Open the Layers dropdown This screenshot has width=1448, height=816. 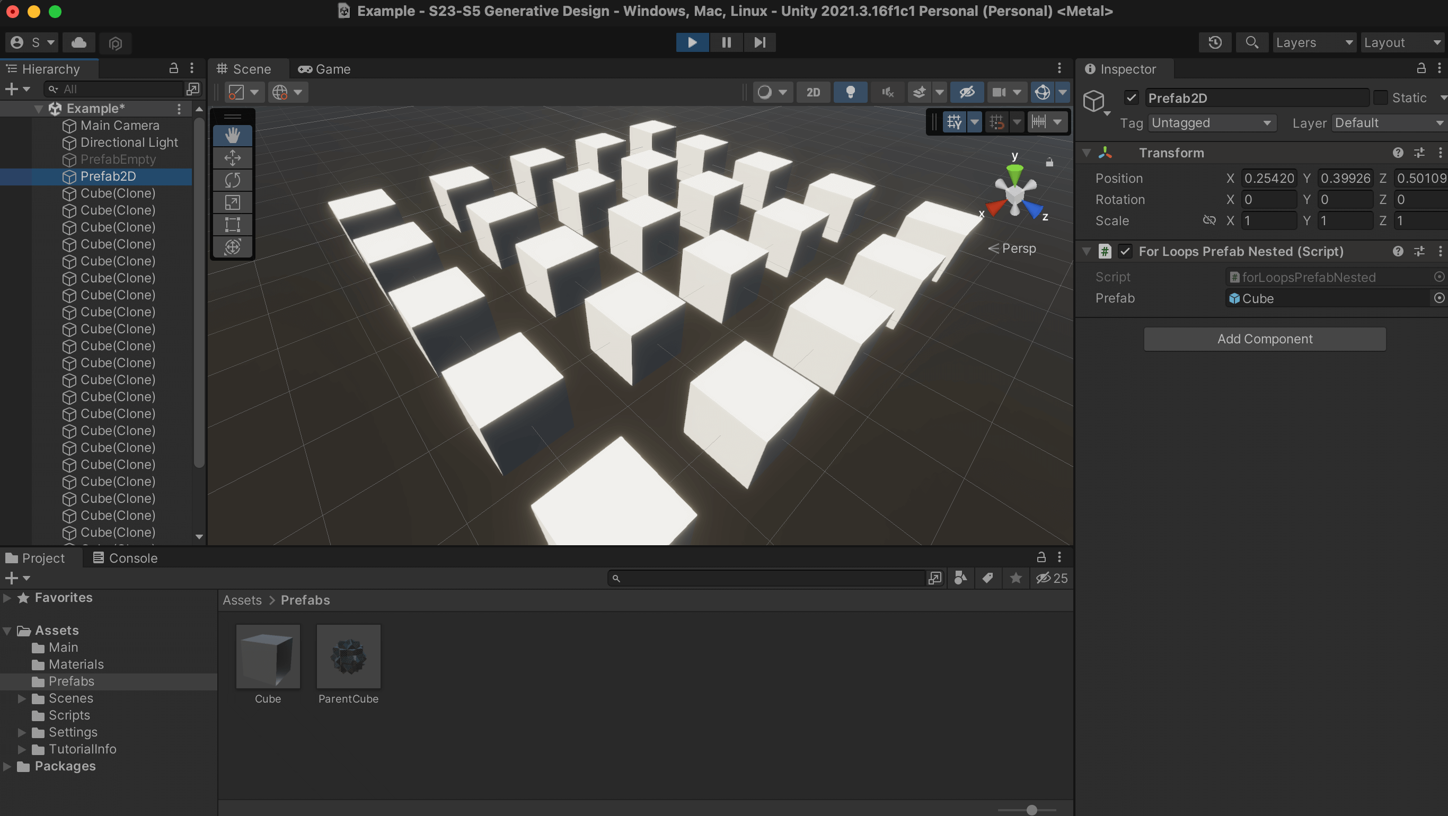[x=1314, y=43]
